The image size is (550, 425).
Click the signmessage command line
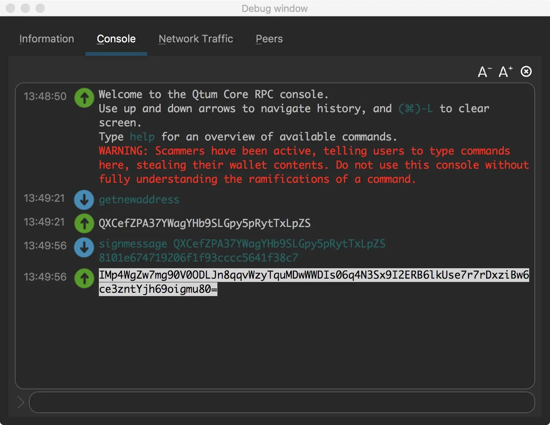[242, 251]
